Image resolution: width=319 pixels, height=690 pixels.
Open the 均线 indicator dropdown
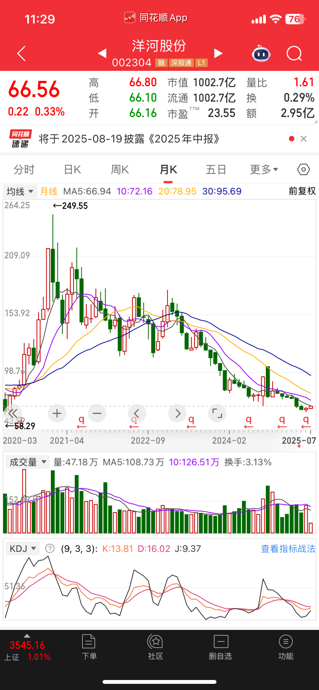[20, 191]
